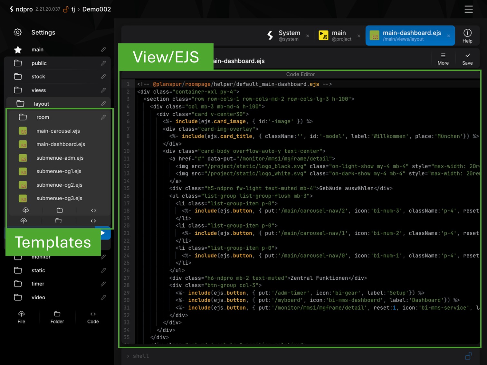Click pencil icon for stock folder
This screenshot has height=365, width=487.
(x=103, y=77)
